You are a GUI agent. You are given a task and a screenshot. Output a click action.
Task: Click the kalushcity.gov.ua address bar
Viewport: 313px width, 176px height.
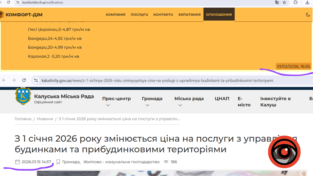pyautogui.click(x=156, y=80)
